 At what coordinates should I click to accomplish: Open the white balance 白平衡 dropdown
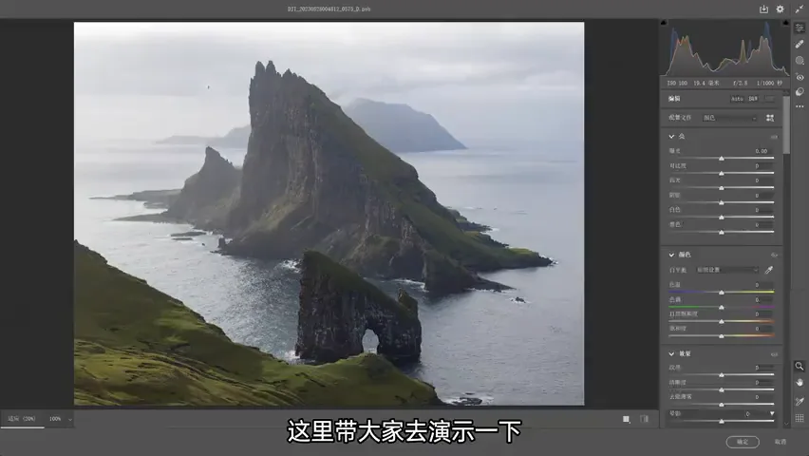click(x=727, y=270)
